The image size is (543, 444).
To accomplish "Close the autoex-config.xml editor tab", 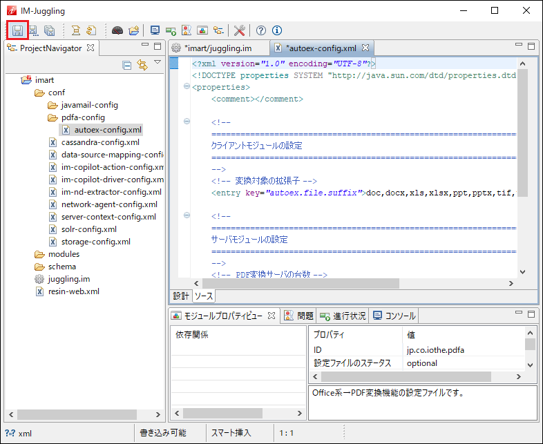I will [x=365, y=48].
